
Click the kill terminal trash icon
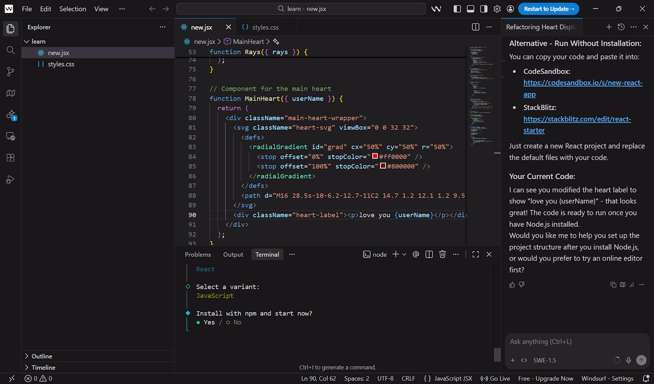442,254
